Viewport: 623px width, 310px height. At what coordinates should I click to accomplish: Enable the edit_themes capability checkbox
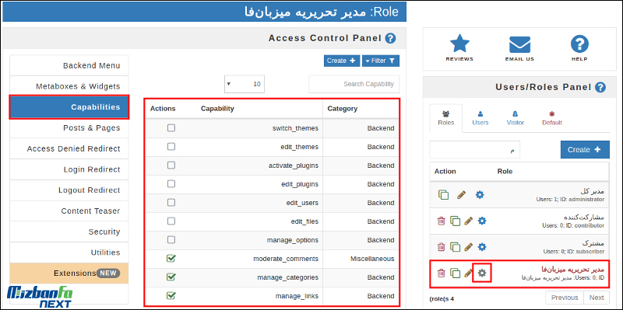pos(171,147)
